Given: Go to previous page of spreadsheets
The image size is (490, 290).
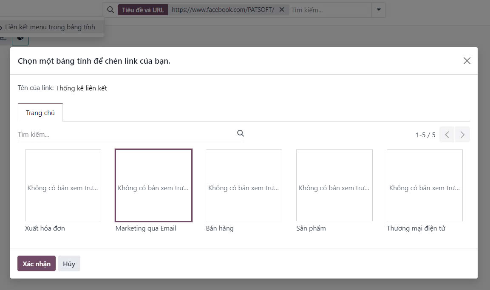Looking at the screenshot, I should 447,135.
